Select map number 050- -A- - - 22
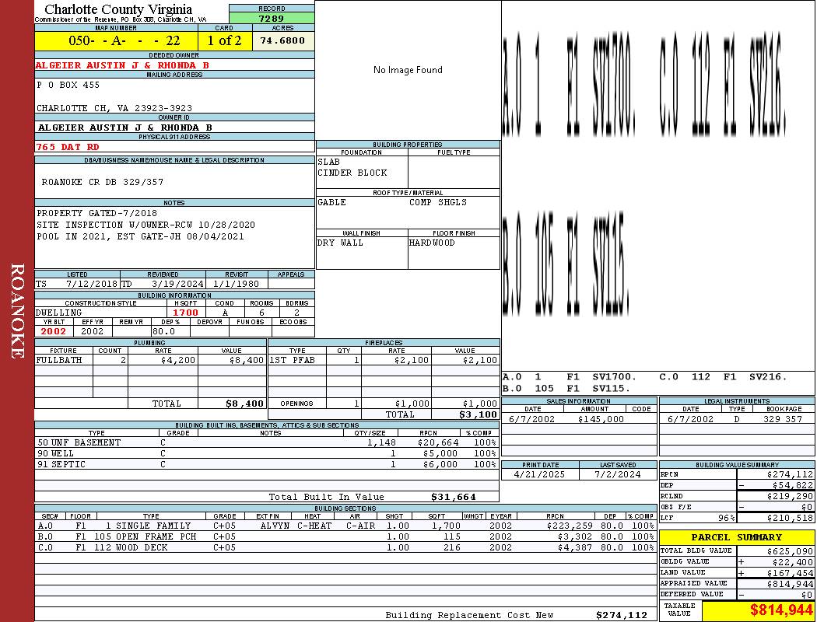This screenshot has height=622, width=817. click(x=124, y=40)
